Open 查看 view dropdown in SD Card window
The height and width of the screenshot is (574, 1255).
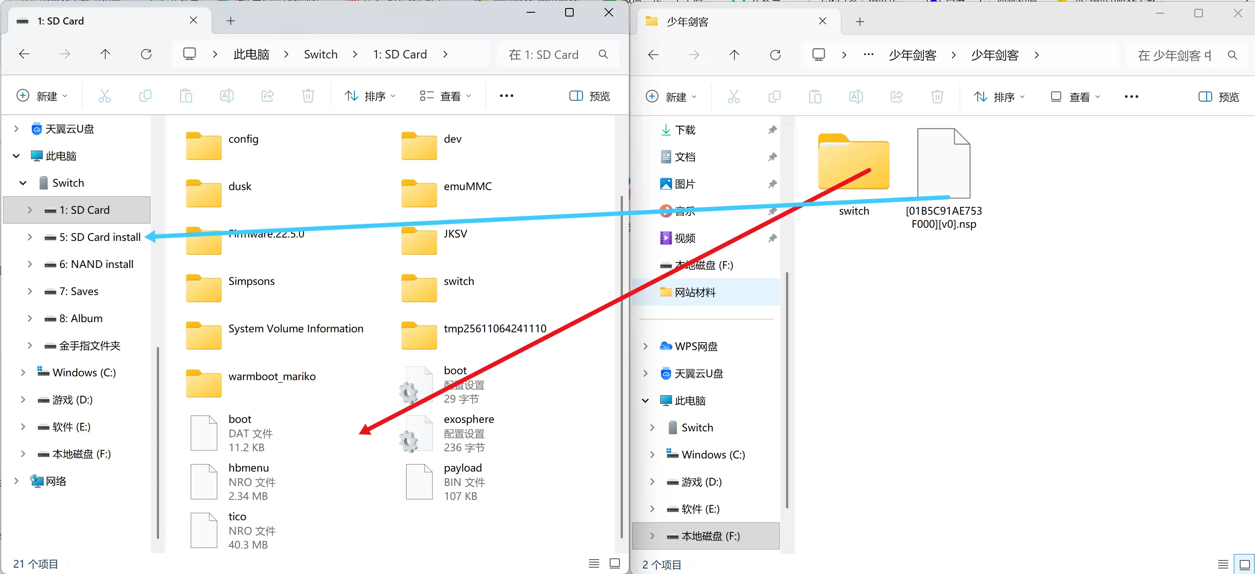pyautogui.click(x=445, y=96)
